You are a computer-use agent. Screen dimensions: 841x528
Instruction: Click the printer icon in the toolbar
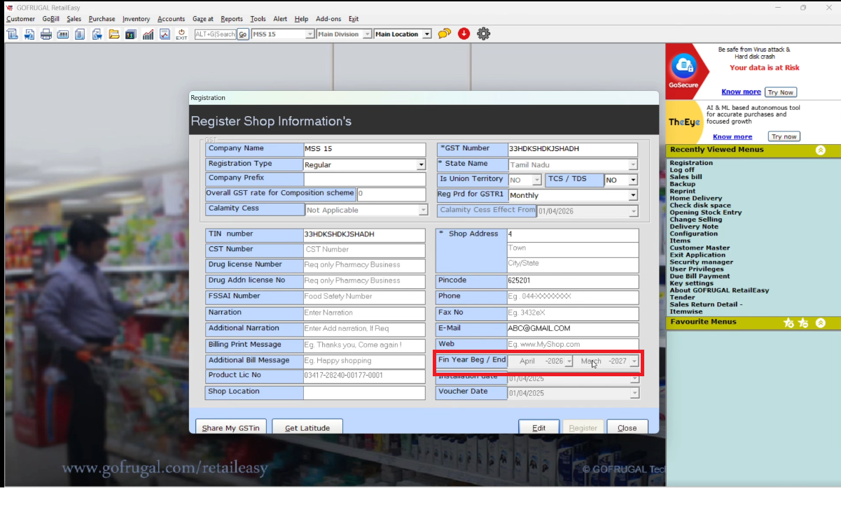46,34
